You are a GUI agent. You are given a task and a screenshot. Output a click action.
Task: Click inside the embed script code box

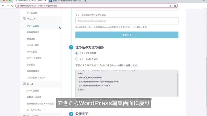pyautogui.click(x=126, y=83)
